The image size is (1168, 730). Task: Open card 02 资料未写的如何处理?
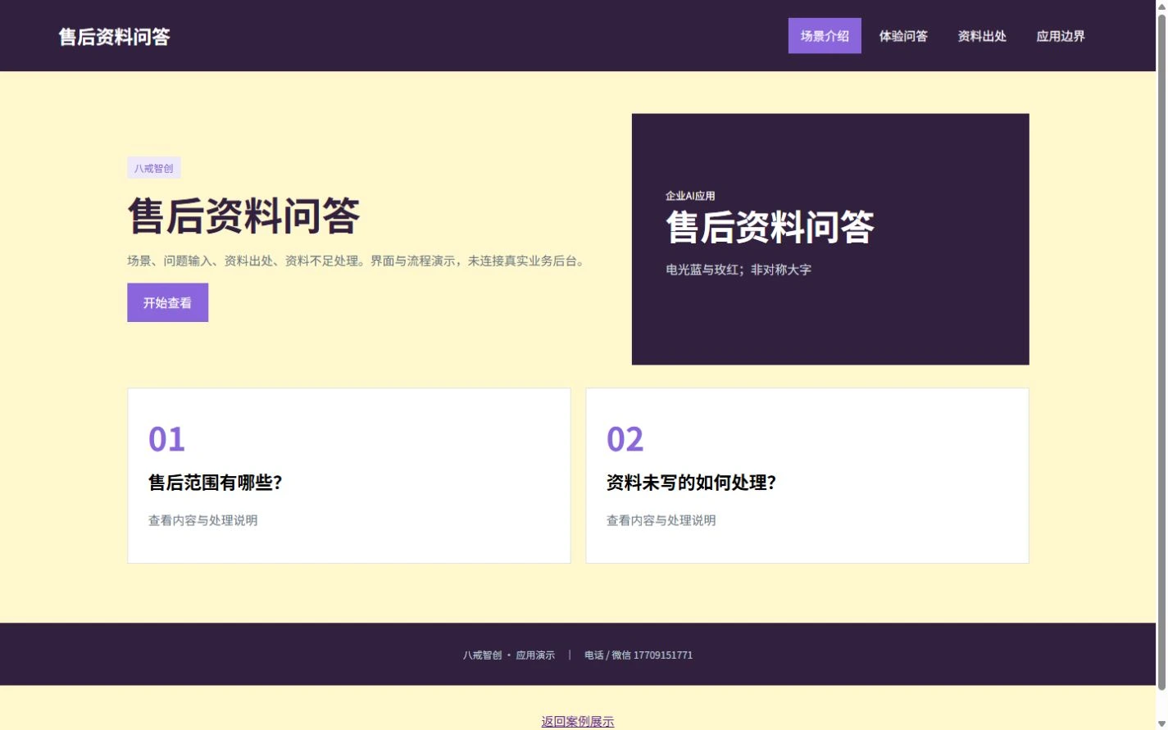(807, 475)
